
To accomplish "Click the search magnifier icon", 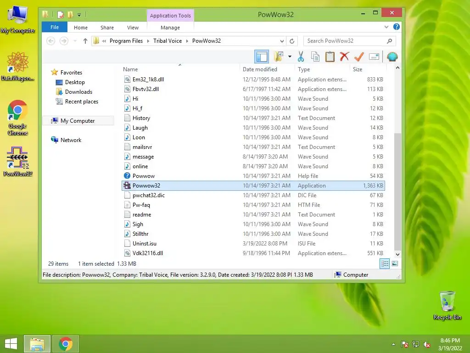I will tap(389, 41).
